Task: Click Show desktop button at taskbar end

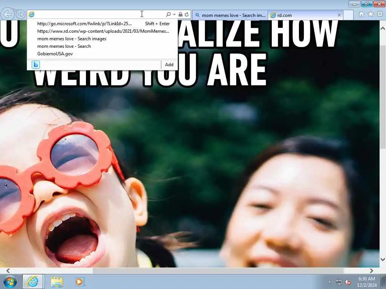Action: pos(383,282)
